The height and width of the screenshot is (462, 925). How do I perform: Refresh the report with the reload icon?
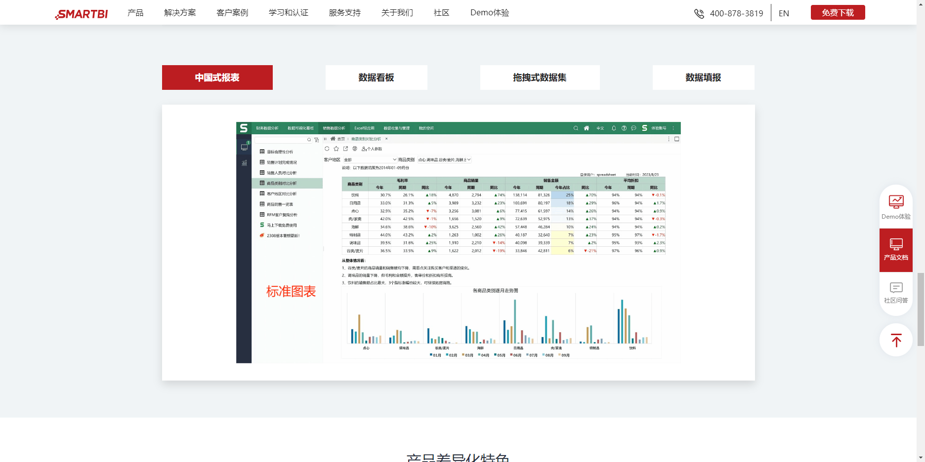click(x=327, y=149)
